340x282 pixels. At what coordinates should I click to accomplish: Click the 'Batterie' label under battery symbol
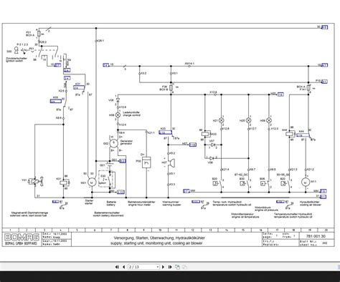click(111, 202)
